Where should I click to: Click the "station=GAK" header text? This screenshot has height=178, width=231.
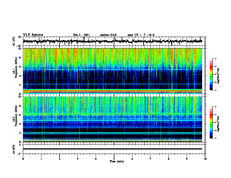pyautogui.click(x=108, y=35)
